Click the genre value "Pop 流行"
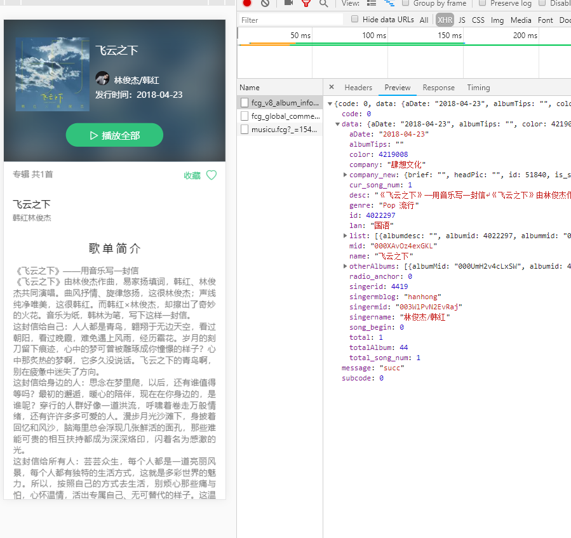This screenshot has height=538, width=571. (x=399, y=205)
